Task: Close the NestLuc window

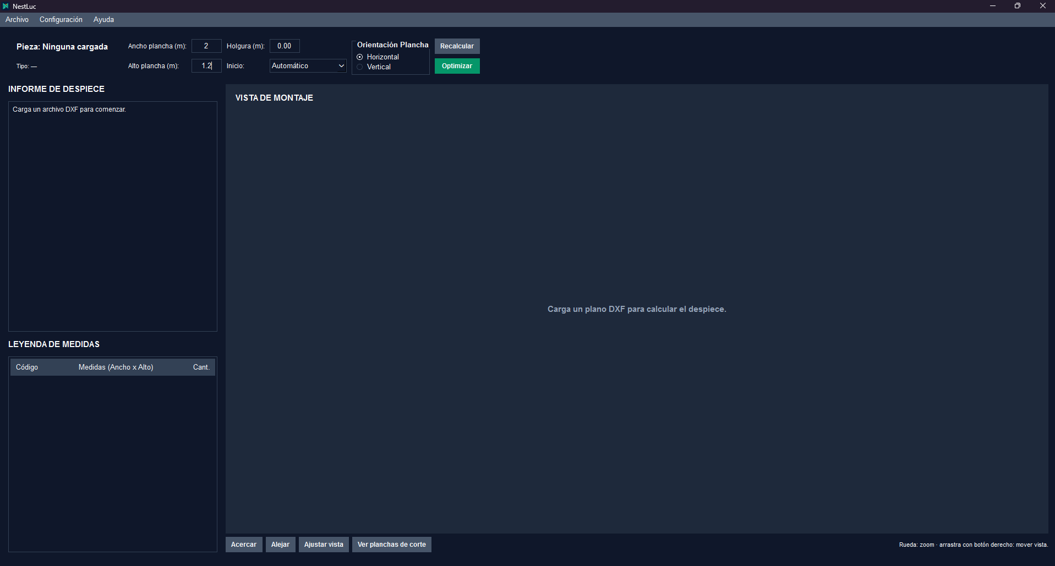Action: coord(1042,6)
